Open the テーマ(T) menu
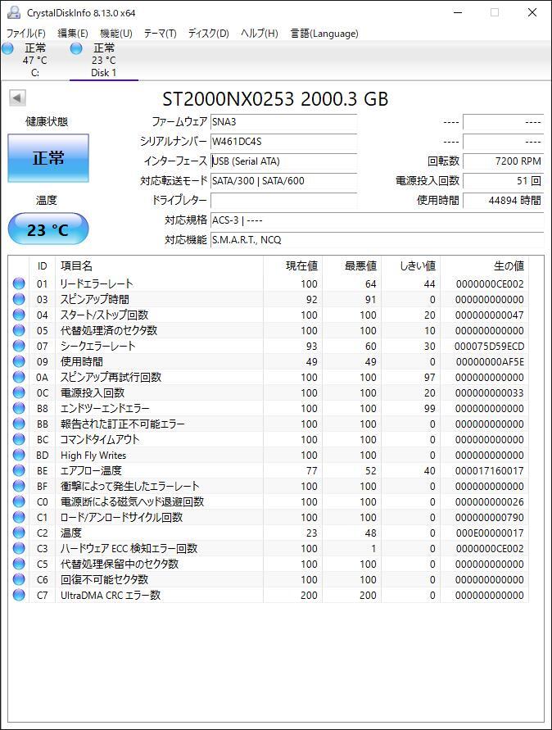Image resolution: width=552 pixels, height=730 pixels. pos(160,34)
